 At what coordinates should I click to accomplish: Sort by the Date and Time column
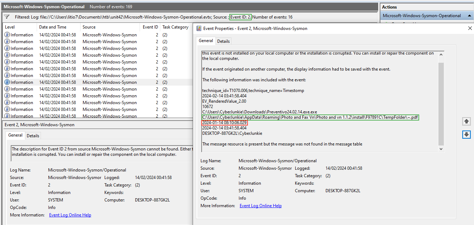tap(59, 27)
